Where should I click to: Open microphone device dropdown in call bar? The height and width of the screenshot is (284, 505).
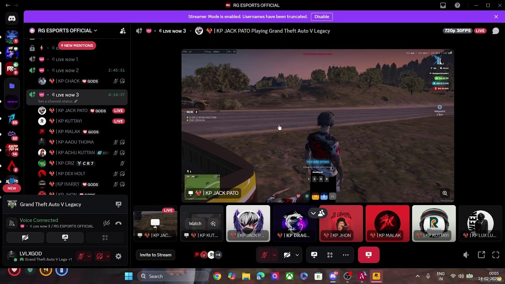(274, 255)
